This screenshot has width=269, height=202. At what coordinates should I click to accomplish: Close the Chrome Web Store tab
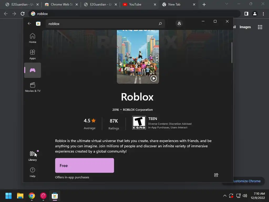coord(77,4)
